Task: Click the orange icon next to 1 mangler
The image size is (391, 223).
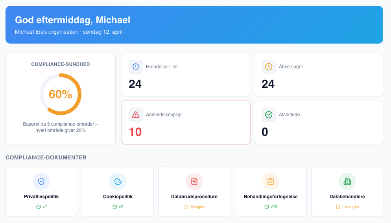Action: click(x=338, y=207)
